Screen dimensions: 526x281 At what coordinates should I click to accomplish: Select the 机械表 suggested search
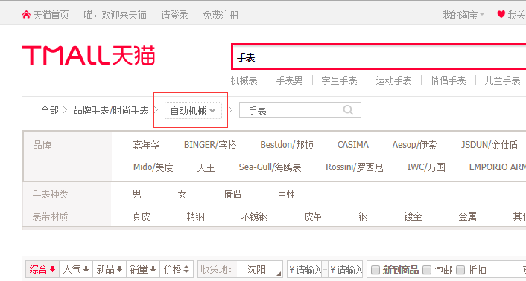pyautogui.click(x=244, y=80)
